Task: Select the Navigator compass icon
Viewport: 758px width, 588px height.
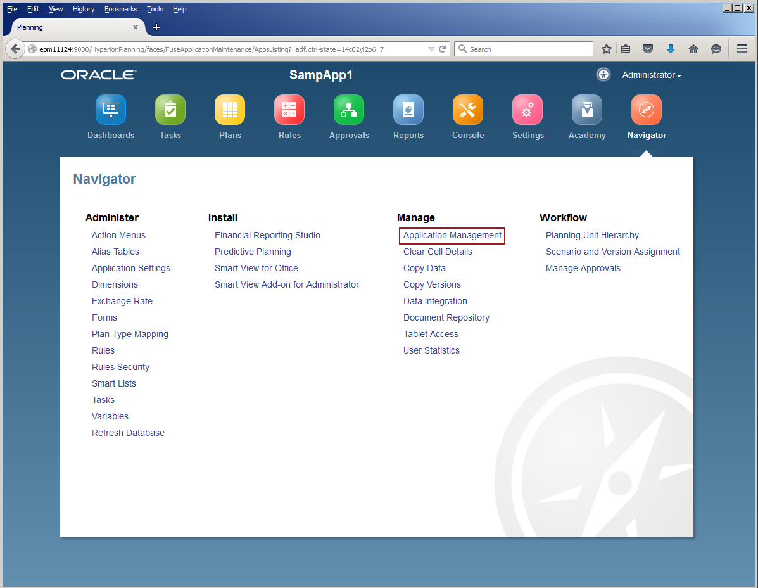Action: click(647, 110)
